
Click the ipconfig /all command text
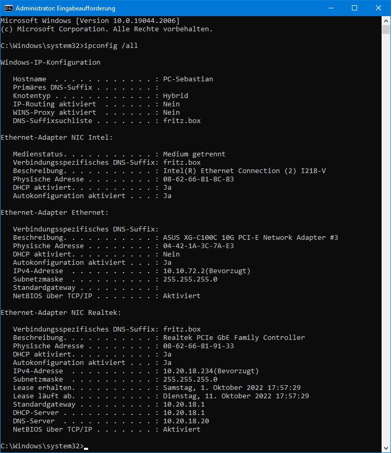point(111,46)
